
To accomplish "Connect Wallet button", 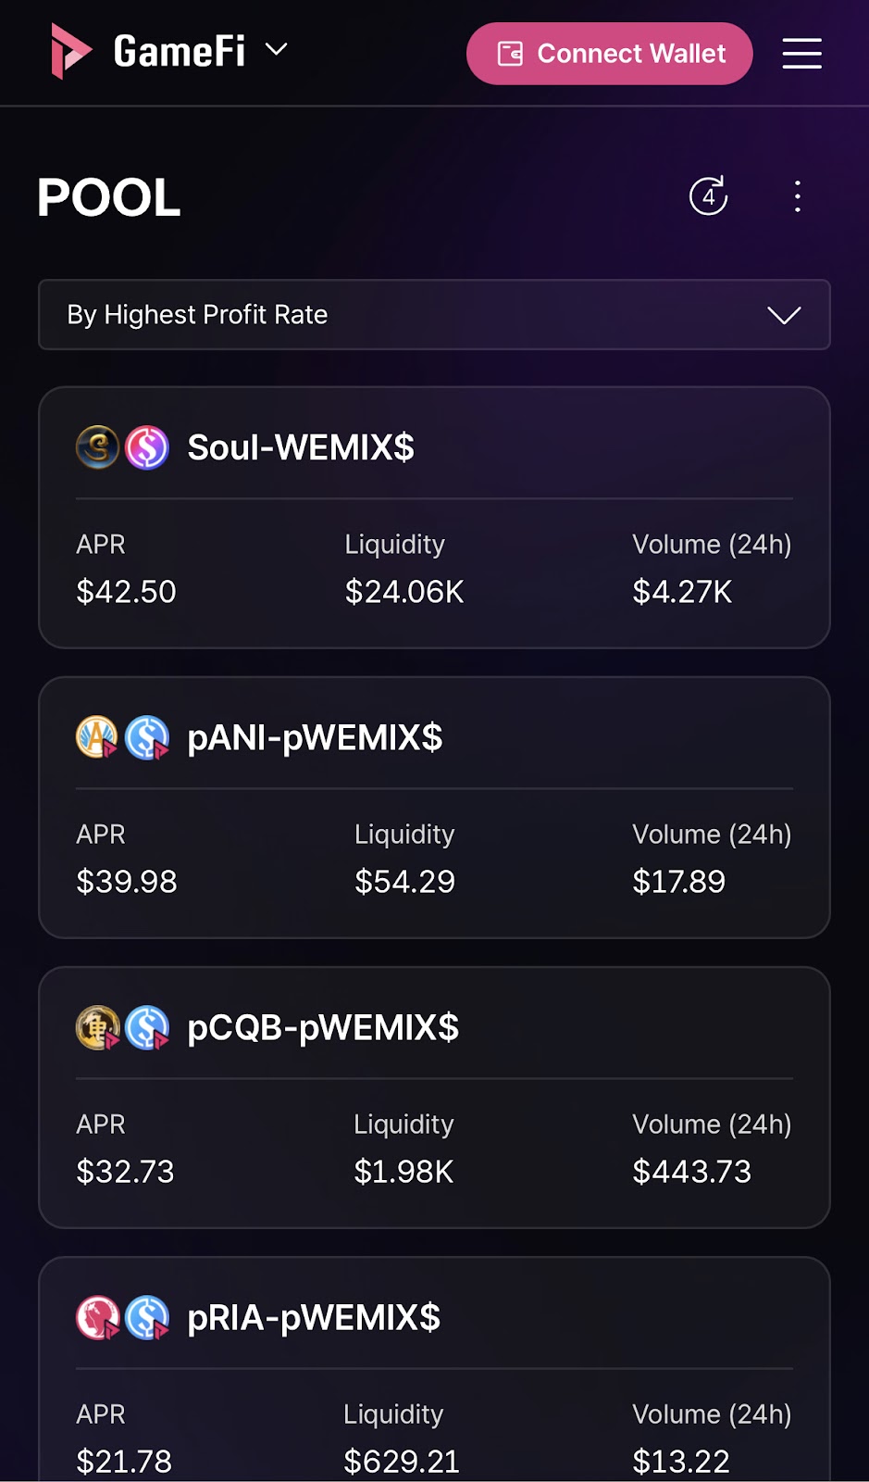I will 609,54.
